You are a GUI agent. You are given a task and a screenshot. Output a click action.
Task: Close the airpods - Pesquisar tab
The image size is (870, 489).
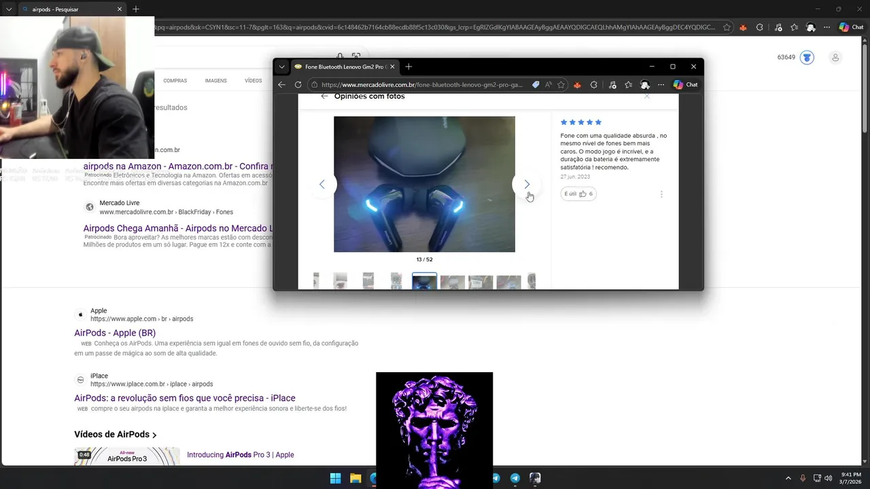[x=120, y=10]
